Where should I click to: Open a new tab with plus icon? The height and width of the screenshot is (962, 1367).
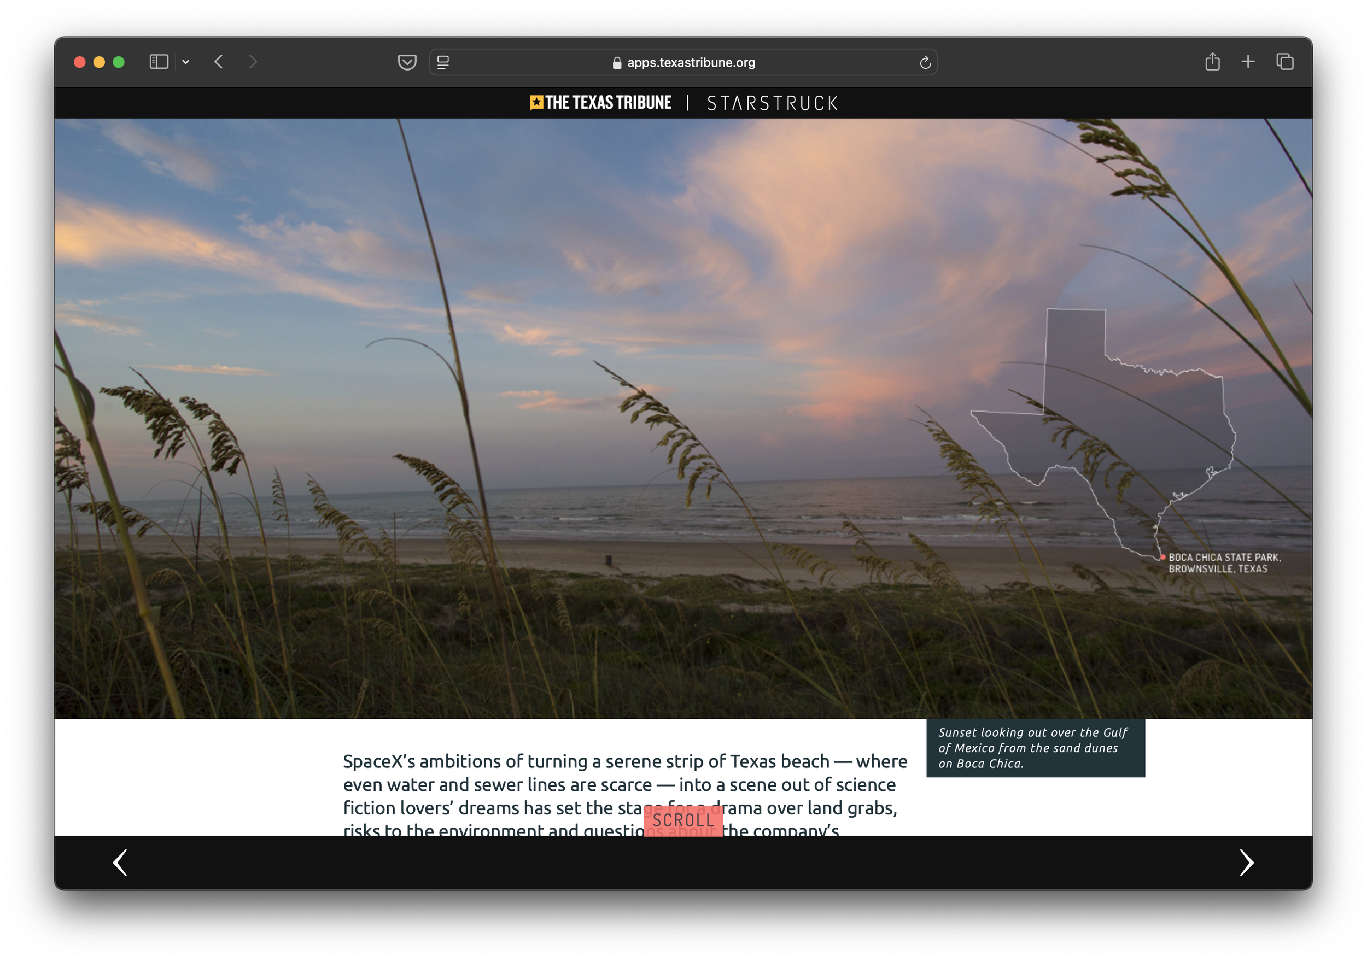tap(1248, 61)
